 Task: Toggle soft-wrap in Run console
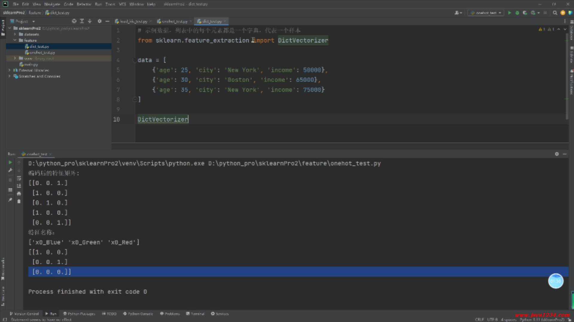[19, 178]
